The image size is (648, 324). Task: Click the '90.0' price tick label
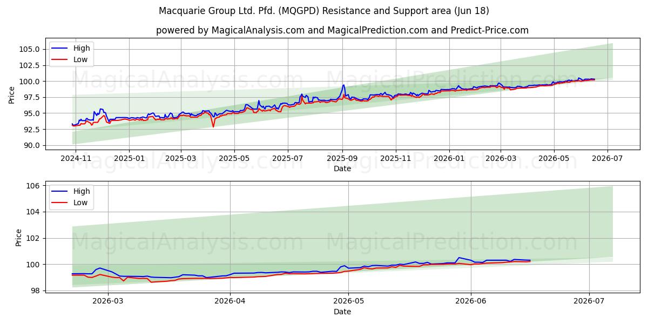click(x=32, y=145)
